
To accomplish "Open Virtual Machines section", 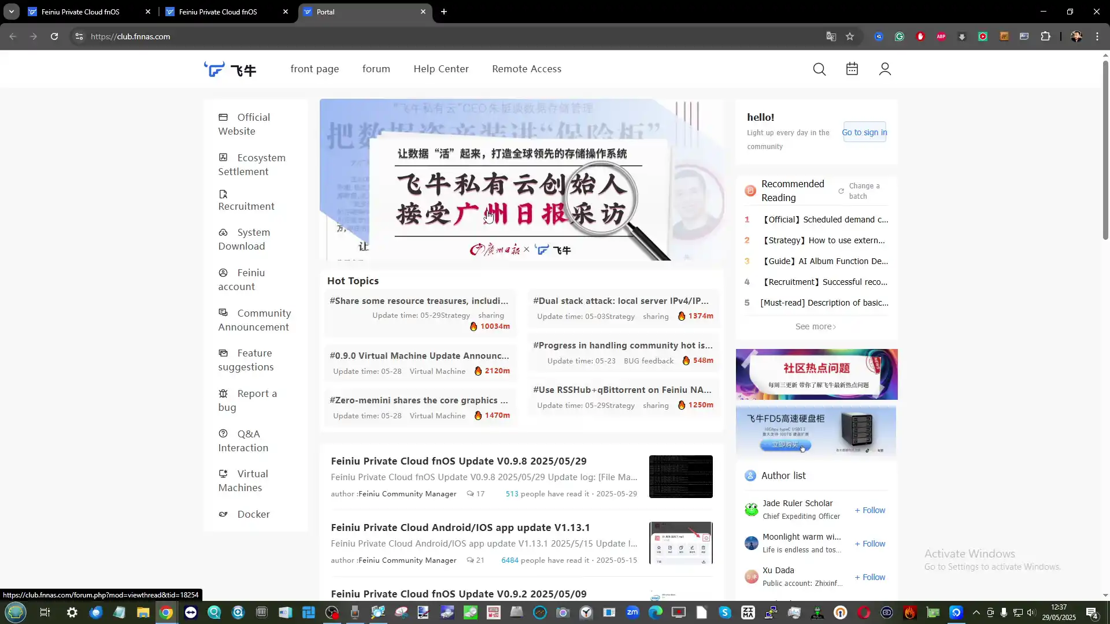I will [x=243, y=481].
